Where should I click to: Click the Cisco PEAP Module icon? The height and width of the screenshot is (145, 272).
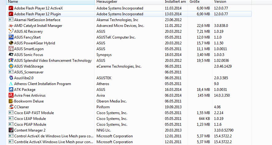pos(11,124)
